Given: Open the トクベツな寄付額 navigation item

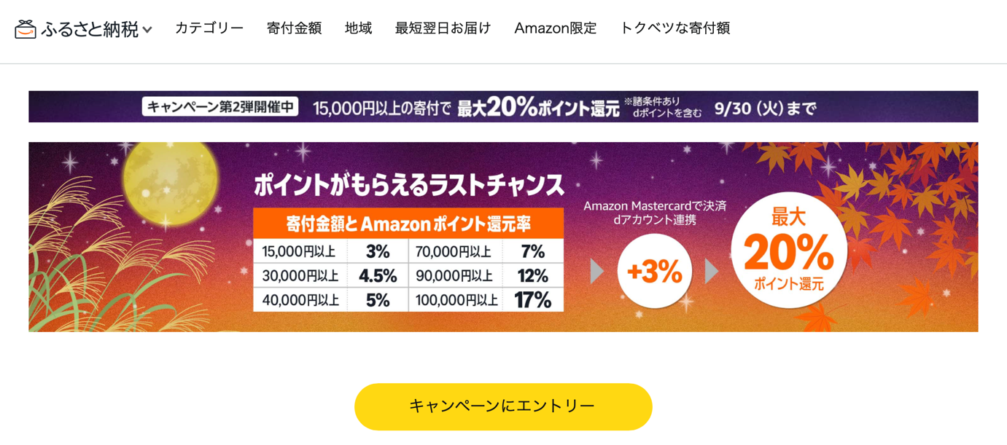Looking at the screenshot, I should (x=674, y=28).
